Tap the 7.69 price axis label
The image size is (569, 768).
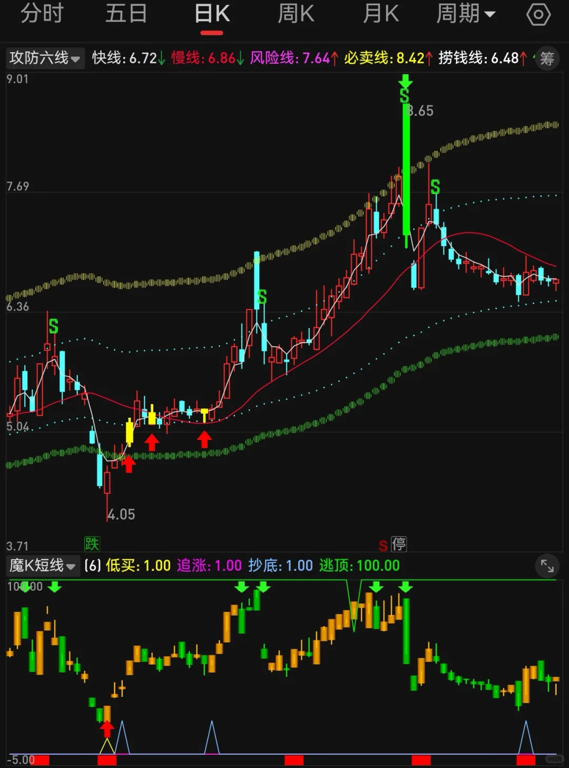coord(17,186)
